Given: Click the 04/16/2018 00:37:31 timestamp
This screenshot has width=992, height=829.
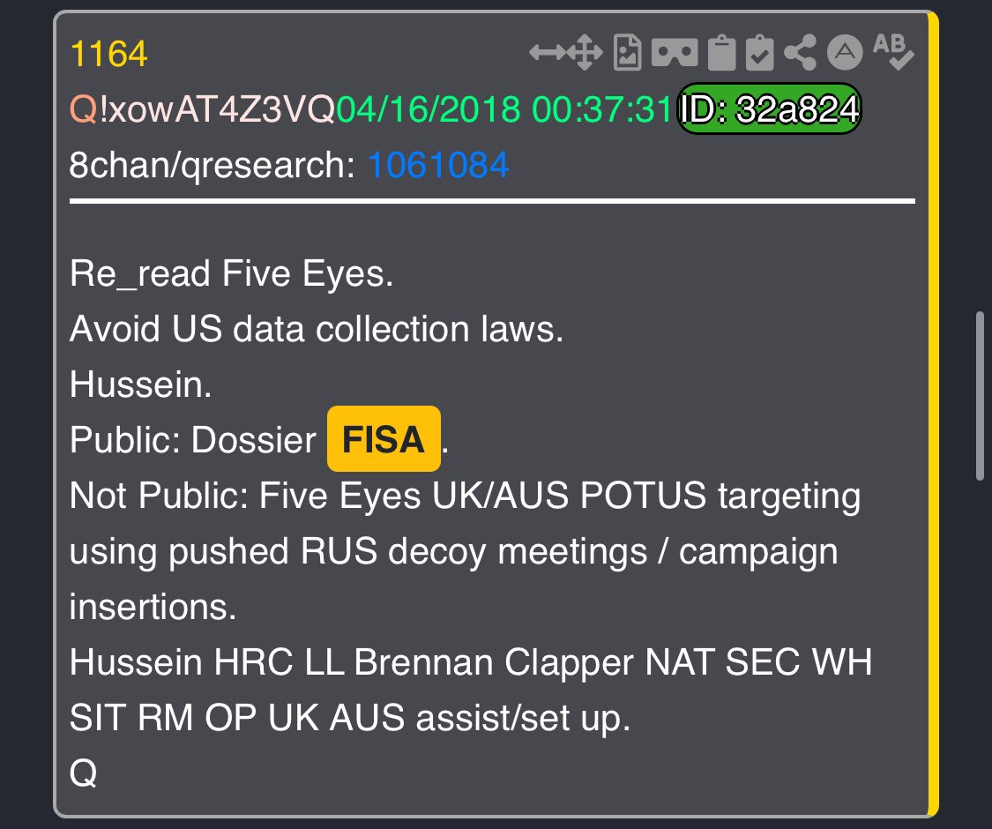Looking at the screenshot, I should [x=503, y=108].
